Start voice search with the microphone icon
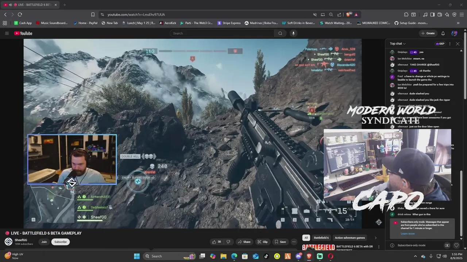 click(x=293, y=33)
